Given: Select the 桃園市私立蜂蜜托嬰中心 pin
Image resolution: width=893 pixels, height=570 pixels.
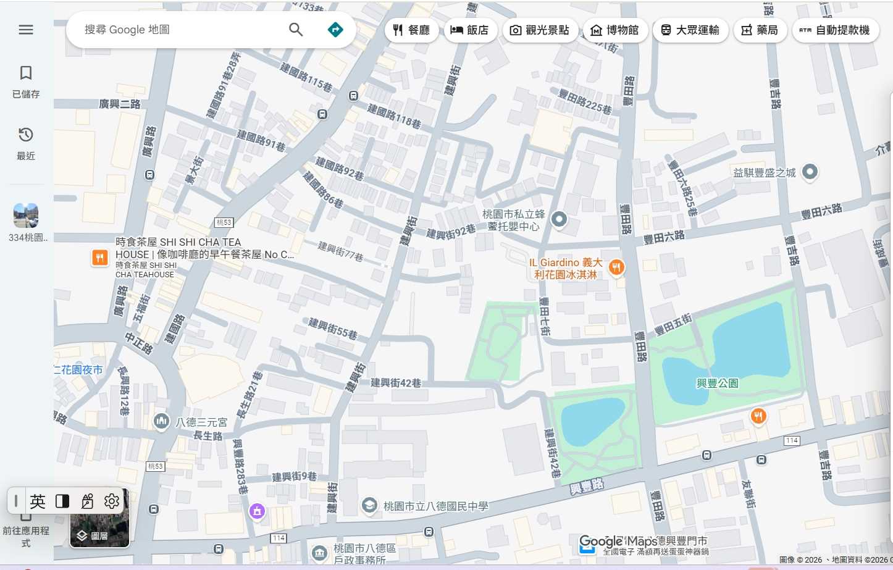Looking at the screenshot, I should (x=559, y=219).
